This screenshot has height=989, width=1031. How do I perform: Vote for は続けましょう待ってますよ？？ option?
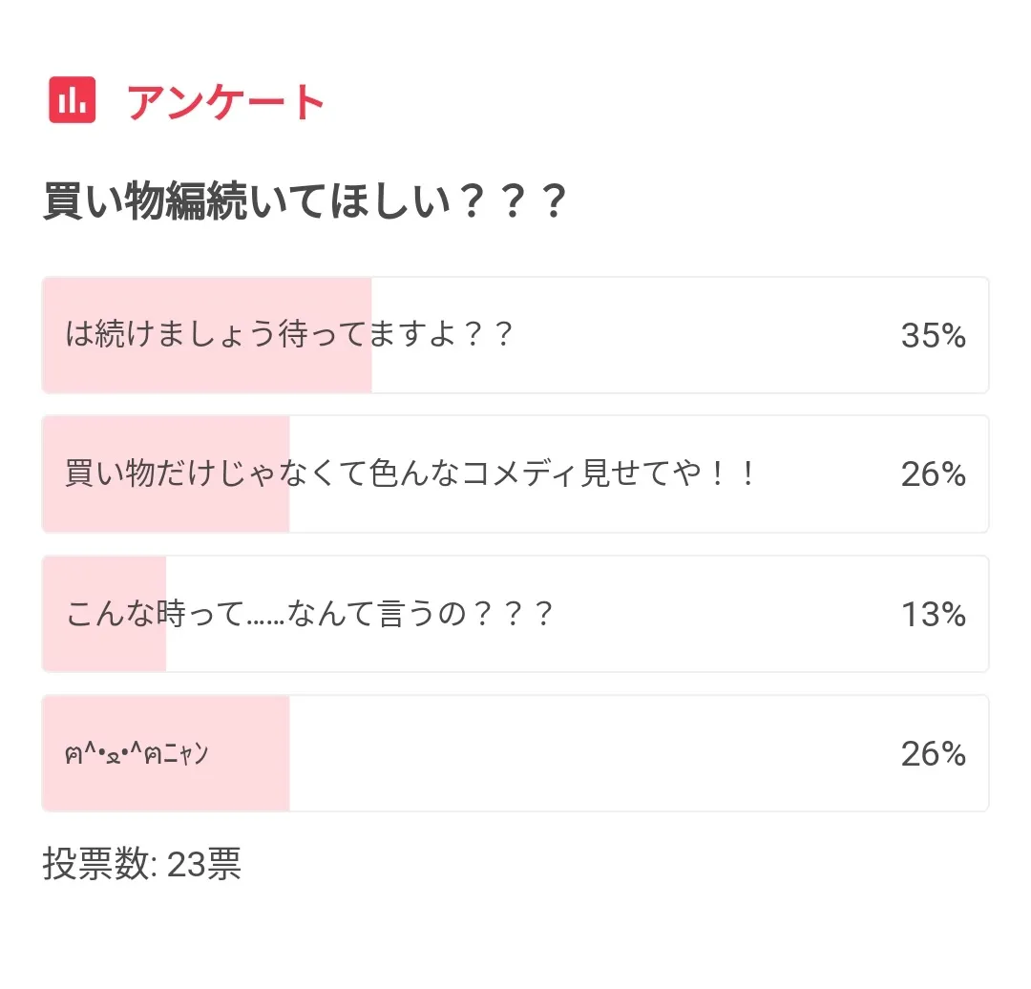coord(290,335)
